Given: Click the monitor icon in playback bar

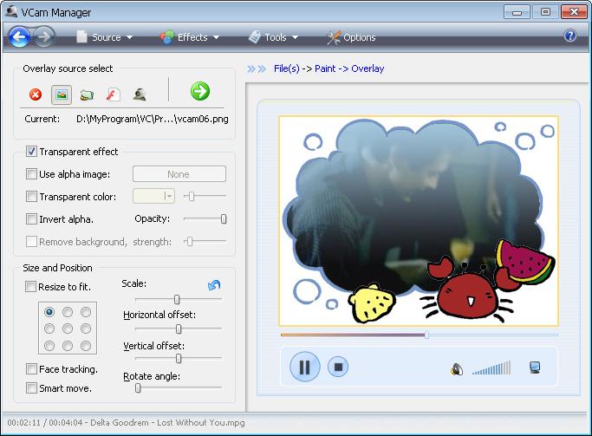Looking at the screenshot, I should tap(535, 368).
